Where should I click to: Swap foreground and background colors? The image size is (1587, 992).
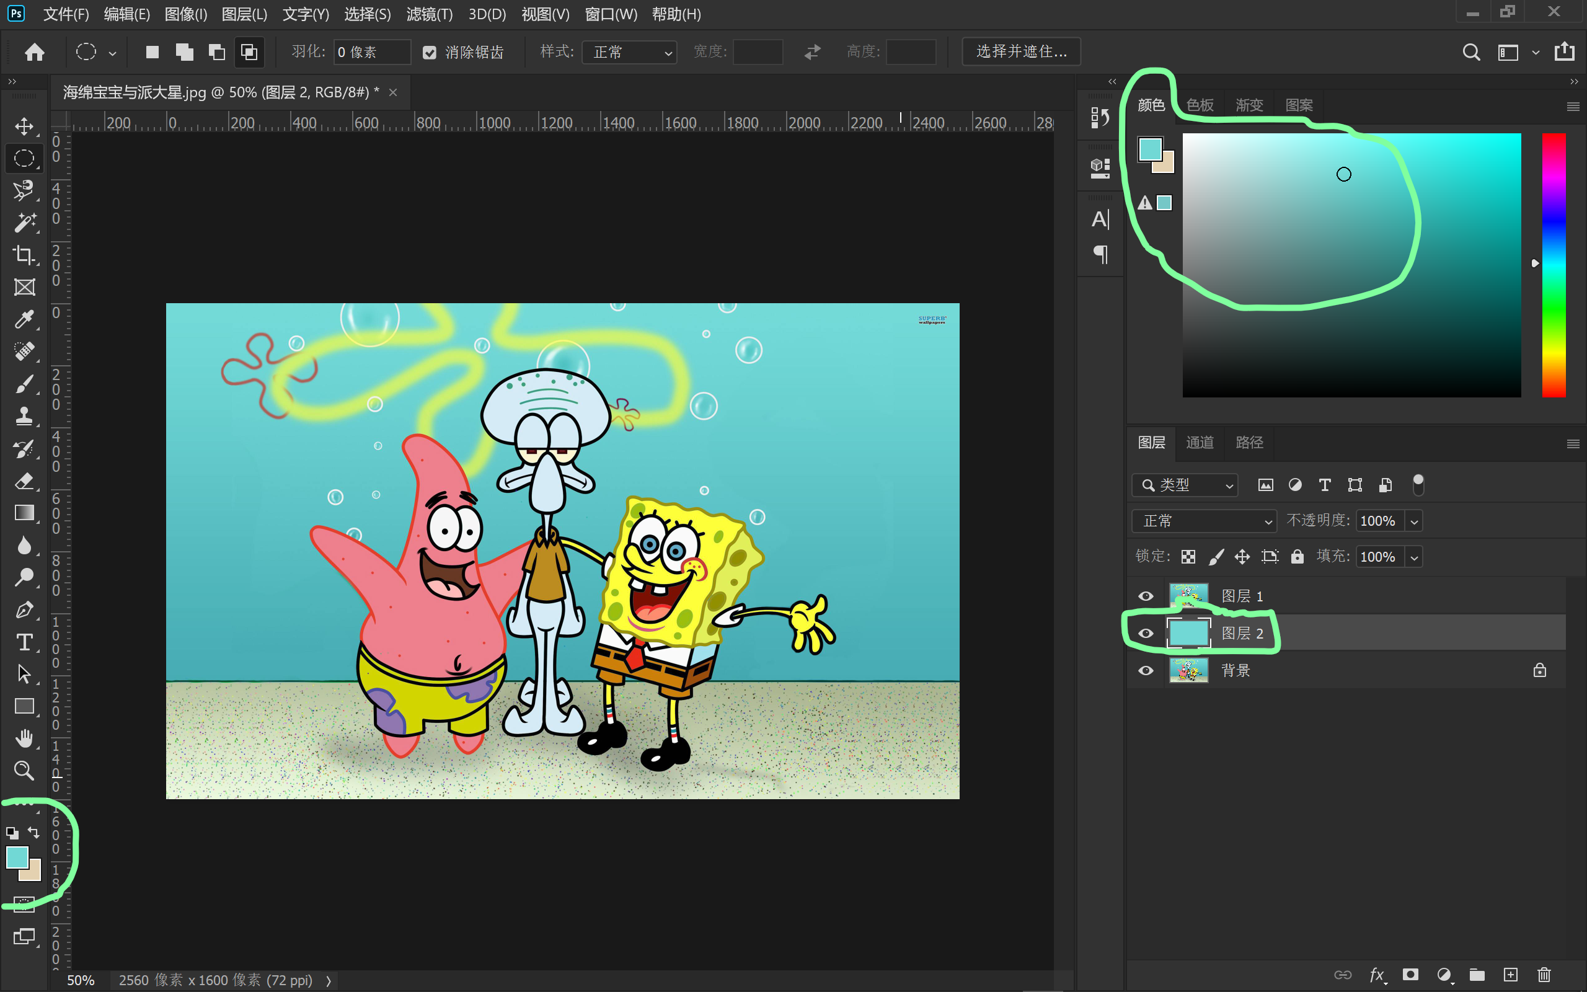point(33,833)
